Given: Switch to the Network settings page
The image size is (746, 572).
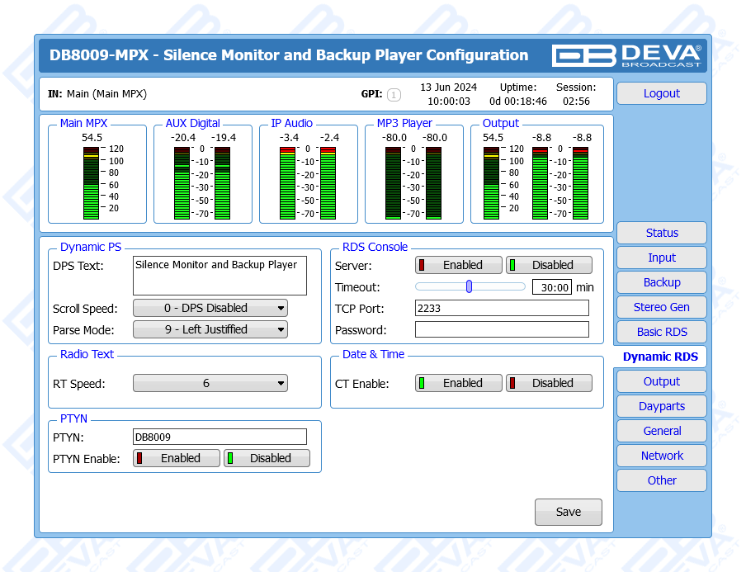Looking at the screenshot, I should (x=661, y=456).
